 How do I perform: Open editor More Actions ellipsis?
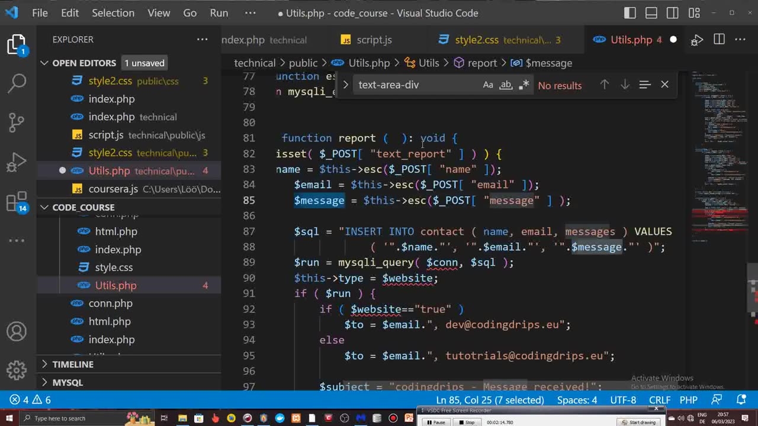740,40
